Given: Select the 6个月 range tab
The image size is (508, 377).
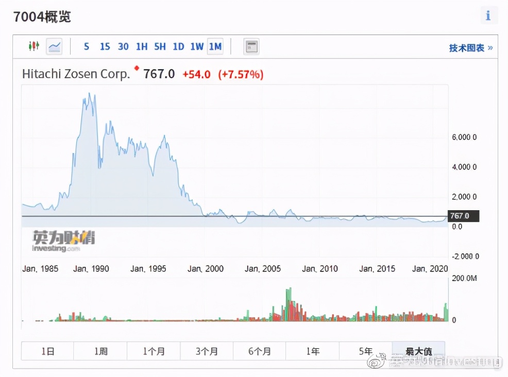Looking at the screenshot, I should point(260,351).
